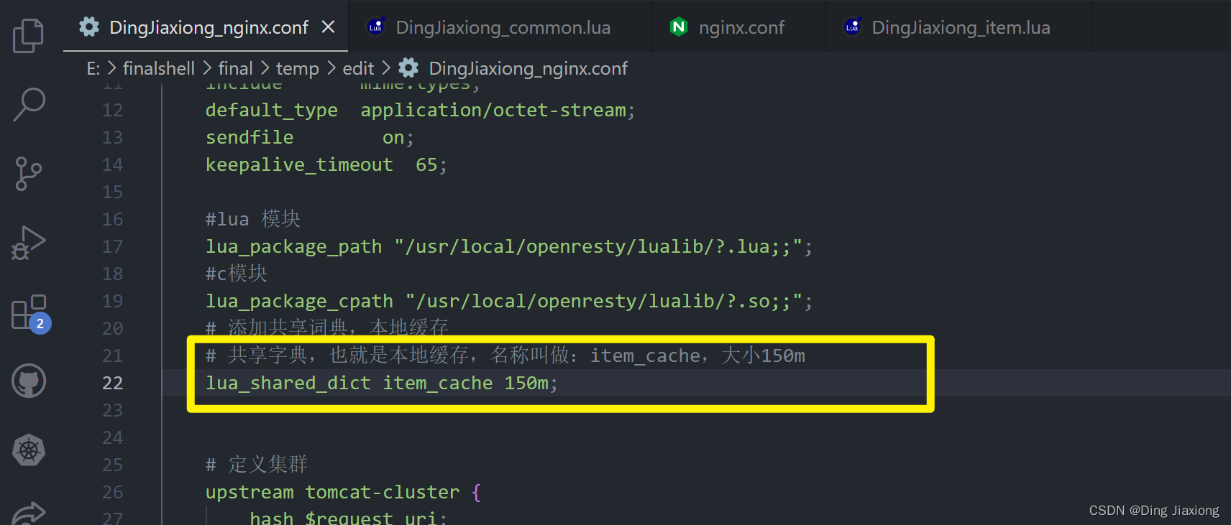Click the '150m' size value on line 22
This screenshot has height=525, width=1231.
tap(526, 383)
